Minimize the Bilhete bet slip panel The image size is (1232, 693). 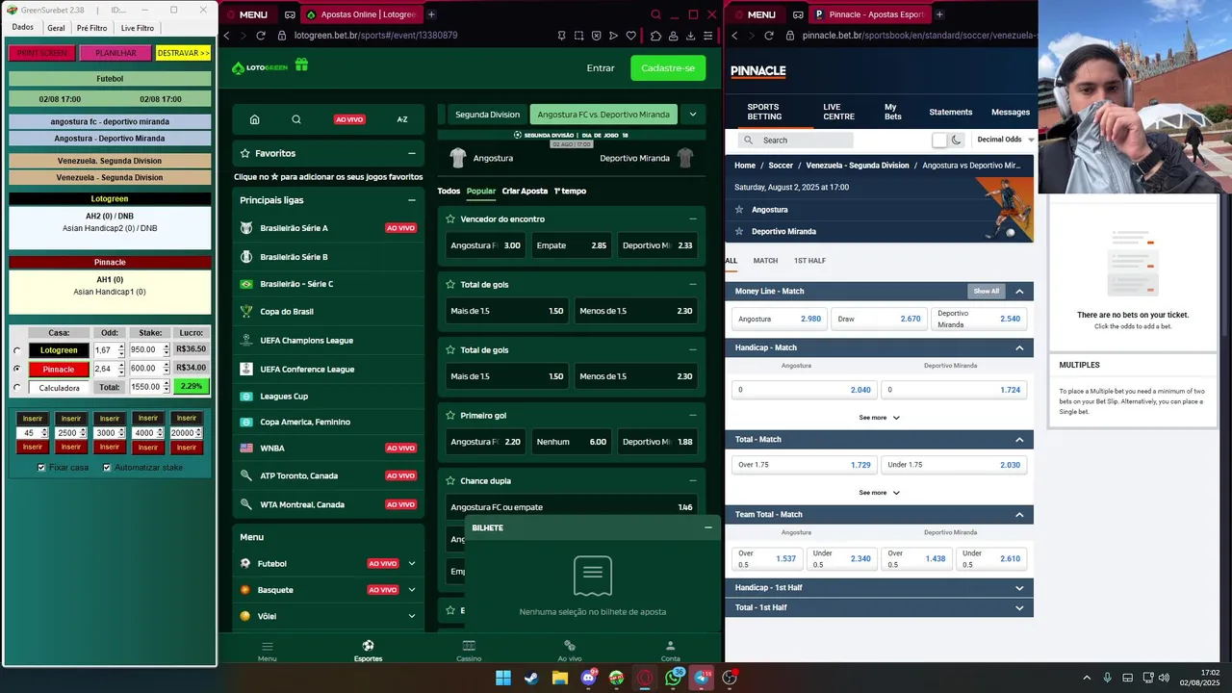(x=708, y=527)
